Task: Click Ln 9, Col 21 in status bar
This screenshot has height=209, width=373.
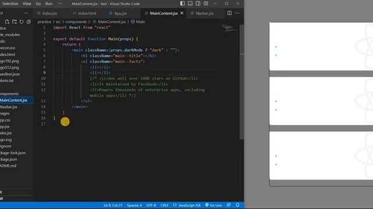Action: tap(112, 205)
